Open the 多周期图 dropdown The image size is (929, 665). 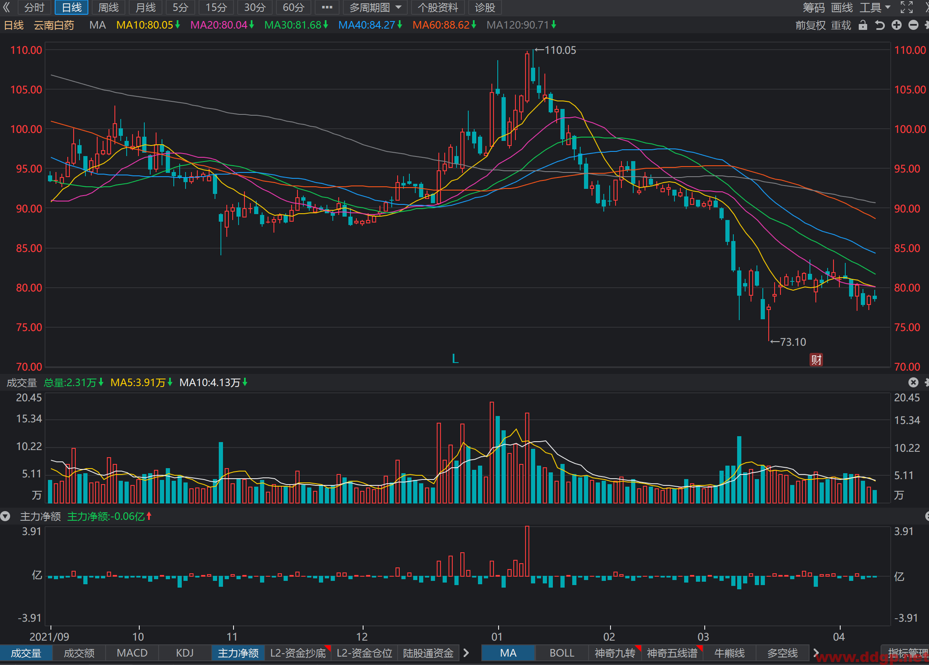tap(375, 7)
